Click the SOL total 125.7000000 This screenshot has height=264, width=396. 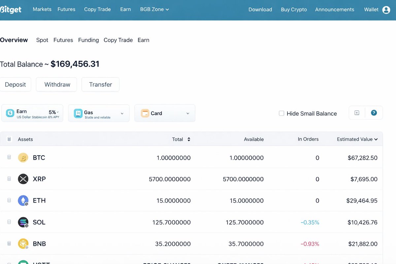coord(172,222)
